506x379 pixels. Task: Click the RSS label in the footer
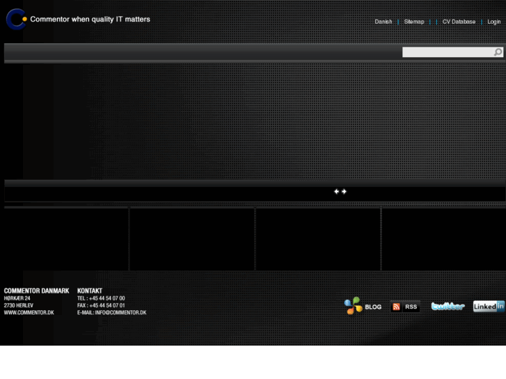(x=411, y=307)
